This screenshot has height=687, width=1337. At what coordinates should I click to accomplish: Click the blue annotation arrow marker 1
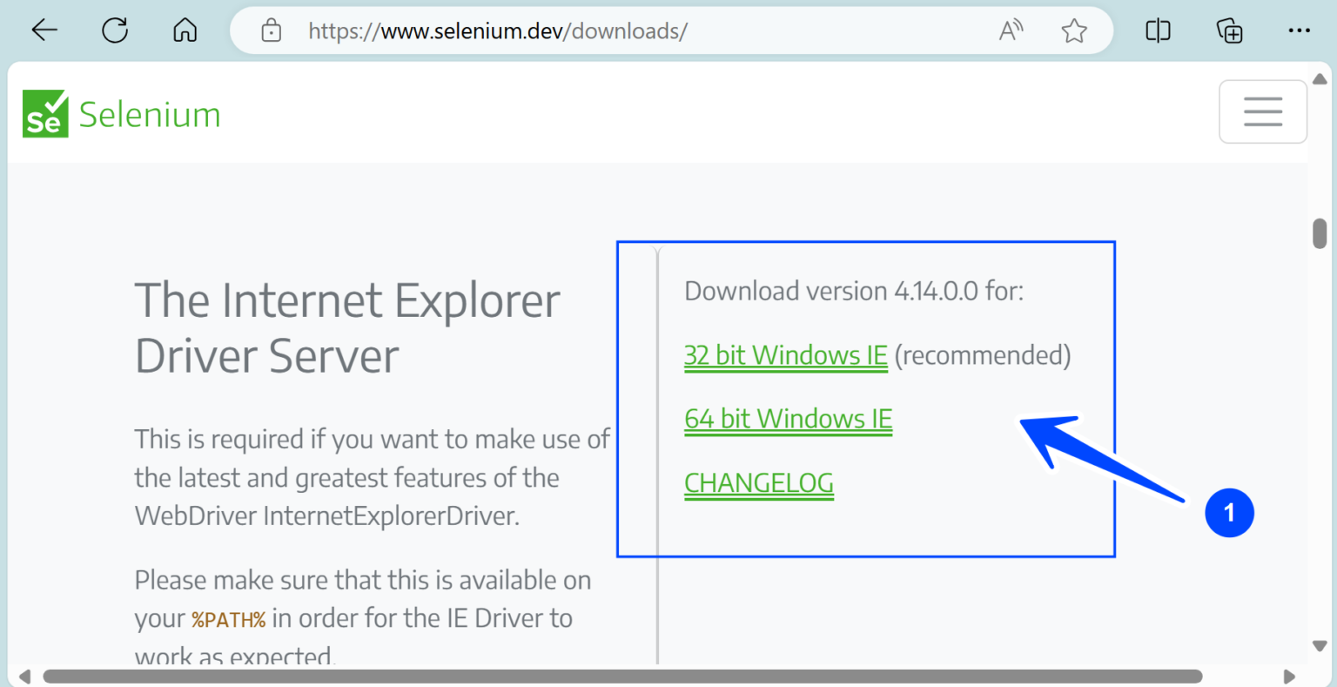[x=1229, y=514]
